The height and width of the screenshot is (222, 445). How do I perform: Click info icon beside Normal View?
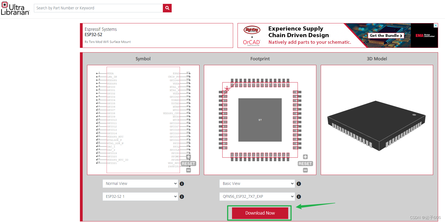(182, 184)
